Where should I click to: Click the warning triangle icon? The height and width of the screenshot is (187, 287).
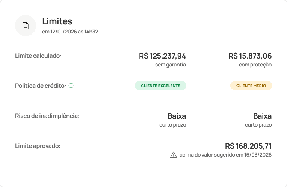[x=173, y=155]
